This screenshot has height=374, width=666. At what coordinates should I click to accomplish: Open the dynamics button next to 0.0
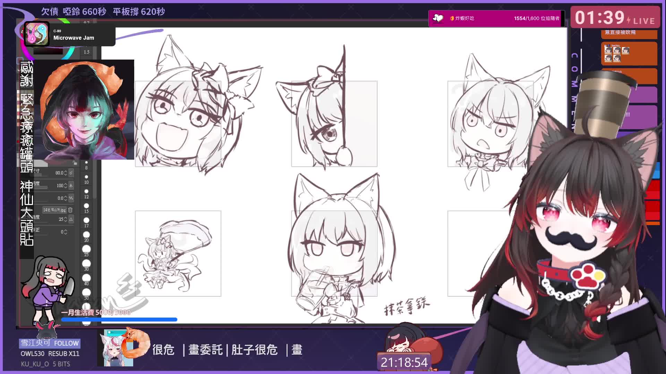tap(71, 198)
